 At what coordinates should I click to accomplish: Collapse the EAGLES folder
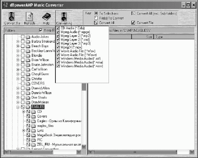click(x=18, y=107)
